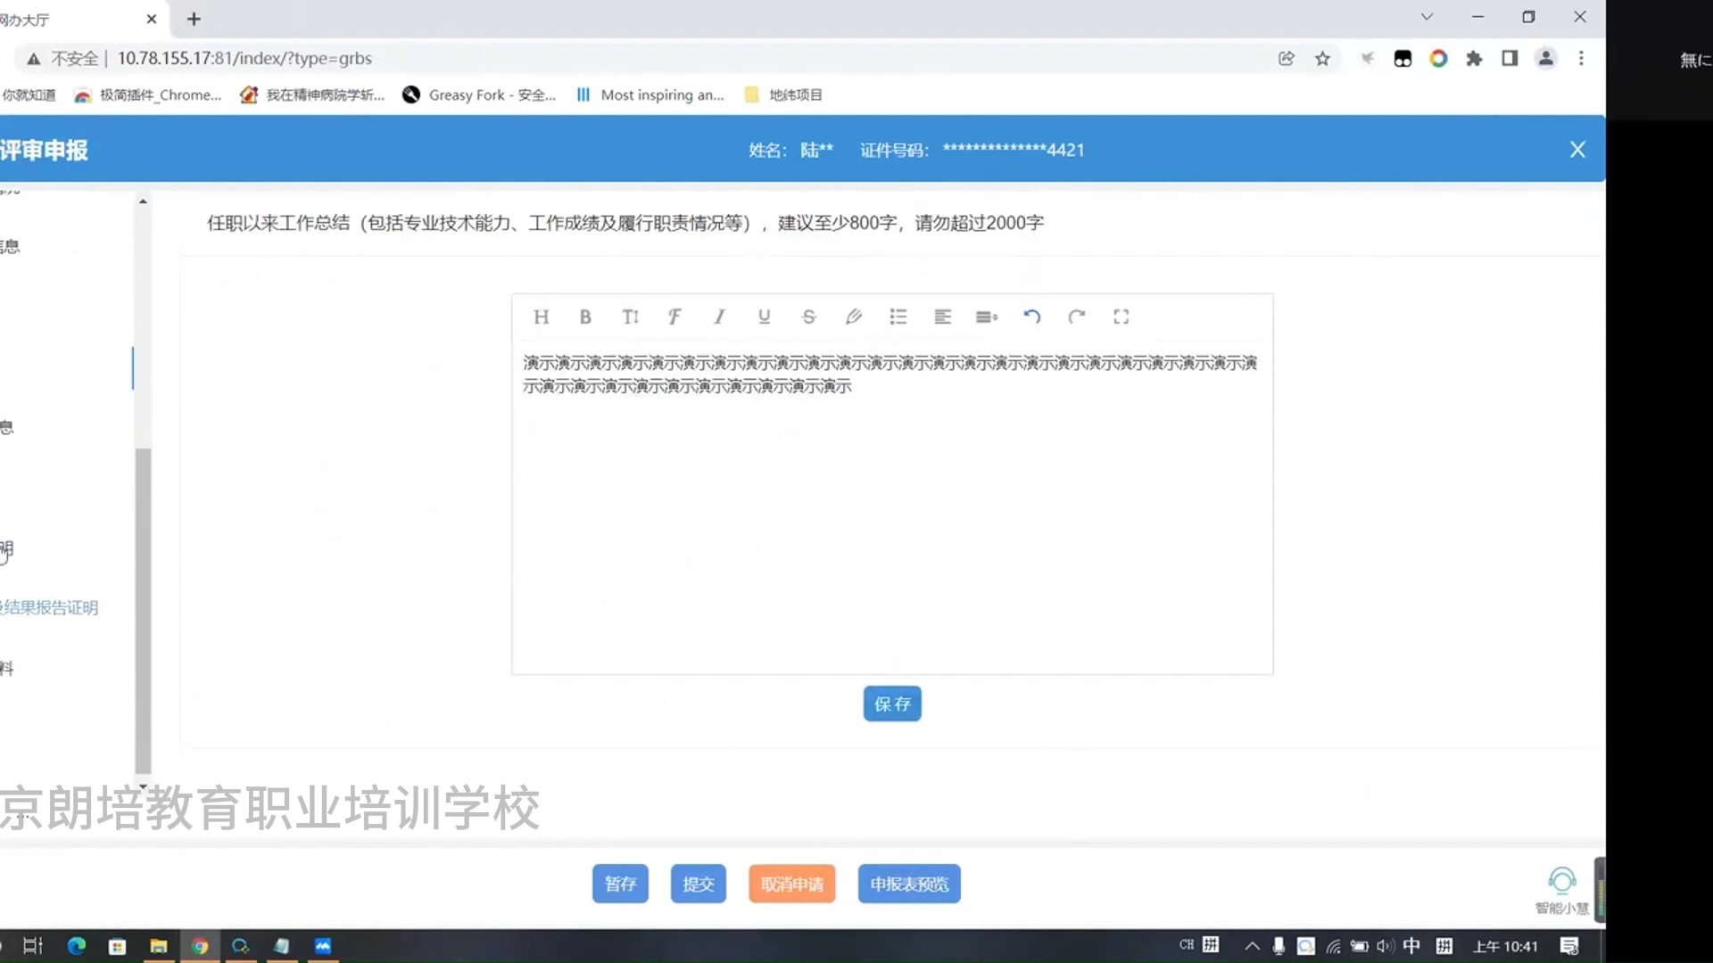The width and height of the screenshot is (1713, 963).
Task: Open the font size tool
Action: (630, 317)
